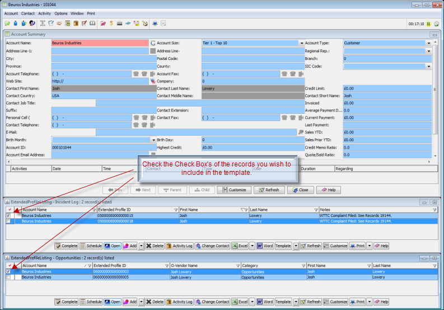Open the Account Type dropdown
444x310 pixels.
point(429,43)
